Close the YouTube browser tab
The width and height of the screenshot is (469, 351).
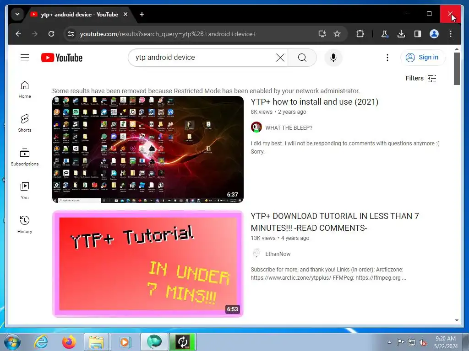coord(125,14)
